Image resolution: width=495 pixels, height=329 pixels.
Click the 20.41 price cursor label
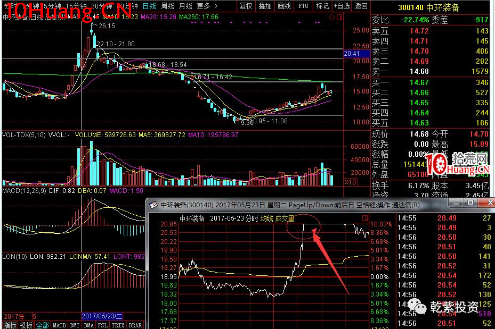[356, 54]
